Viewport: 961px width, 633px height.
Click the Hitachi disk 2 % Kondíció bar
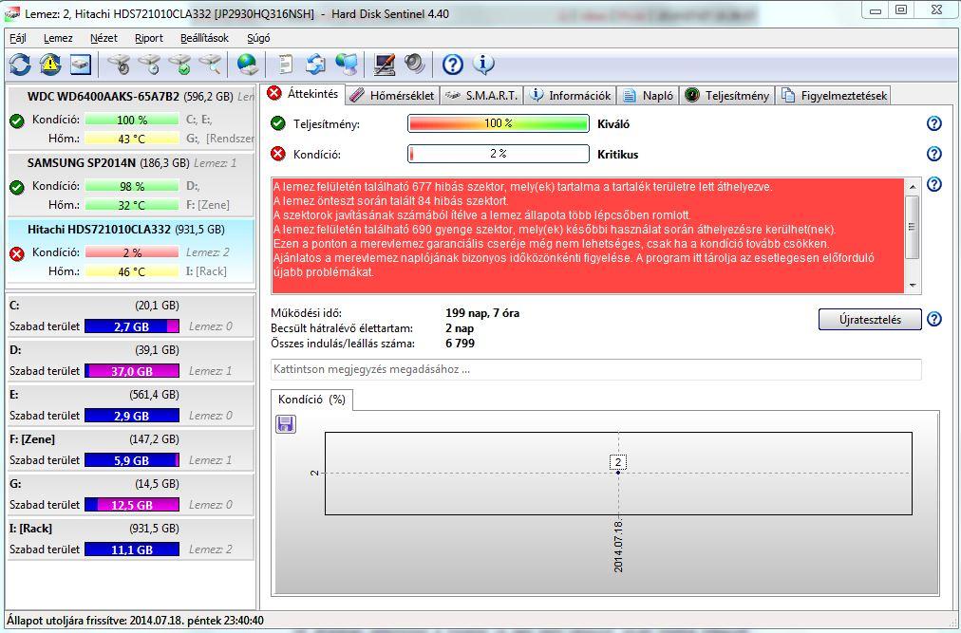132,252
